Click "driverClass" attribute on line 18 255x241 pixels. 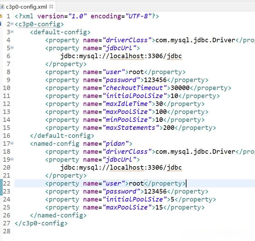tap(127, 152)
